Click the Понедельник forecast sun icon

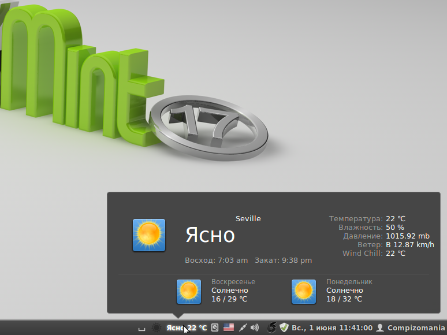coord(304,292)
